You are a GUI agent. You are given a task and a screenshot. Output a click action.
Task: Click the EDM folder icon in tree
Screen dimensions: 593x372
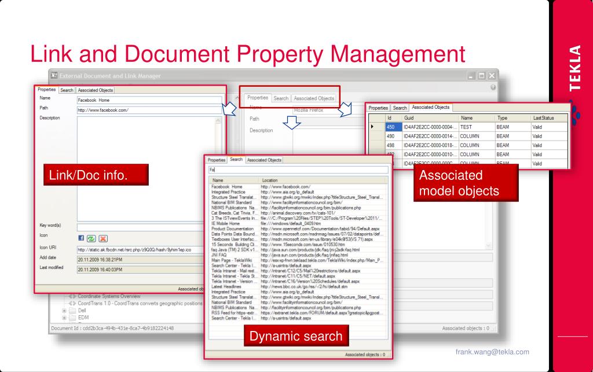point(72,318)
